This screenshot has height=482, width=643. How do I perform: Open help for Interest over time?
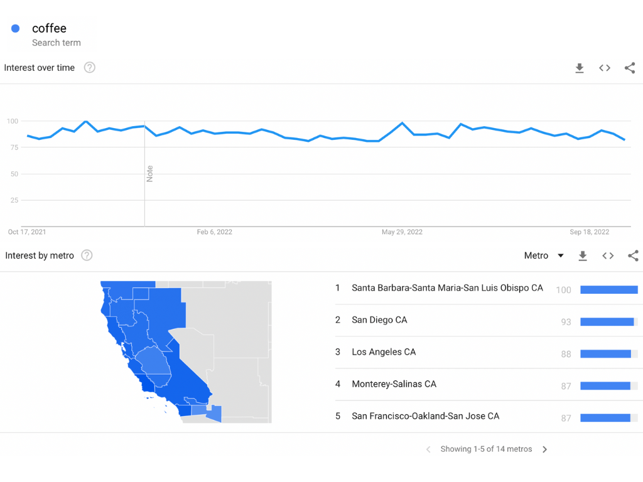click(89, 68)
